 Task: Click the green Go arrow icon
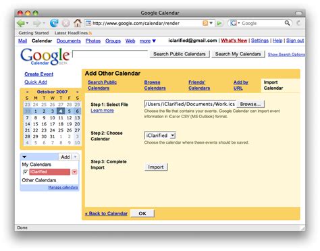pyautogui.click(x=219, y=23)
